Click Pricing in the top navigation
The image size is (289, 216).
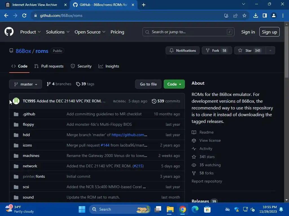point(117,32)
